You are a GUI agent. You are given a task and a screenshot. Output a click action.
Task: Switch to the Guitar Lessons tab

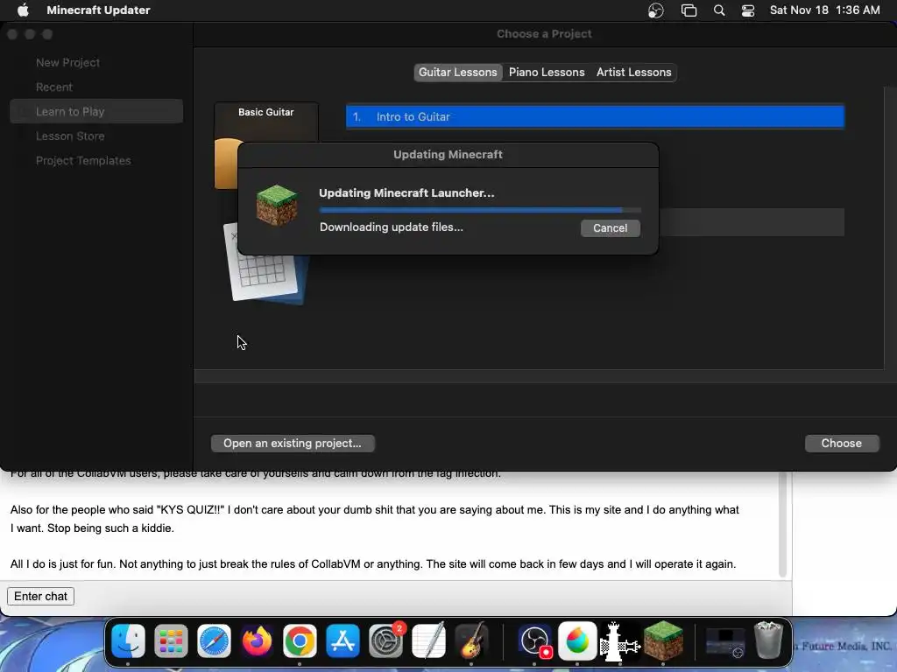click(x=457, y=73)
